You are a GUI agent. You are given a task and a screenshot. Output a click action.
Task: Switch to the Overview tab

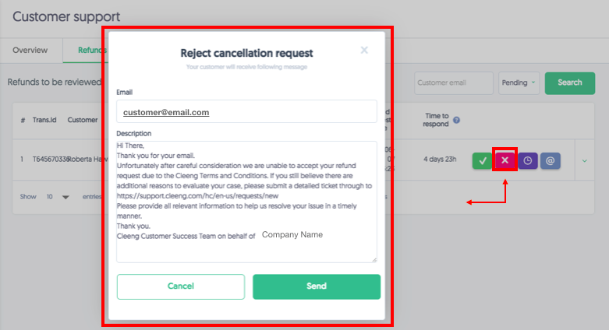click(x=30, y=51)
